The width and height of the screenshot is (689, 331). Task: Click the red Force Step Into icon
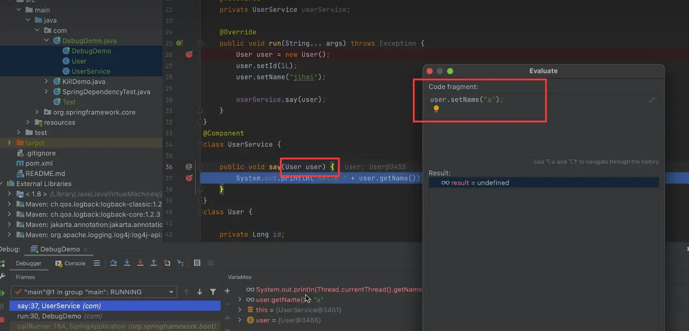click(x=140, y=263)
